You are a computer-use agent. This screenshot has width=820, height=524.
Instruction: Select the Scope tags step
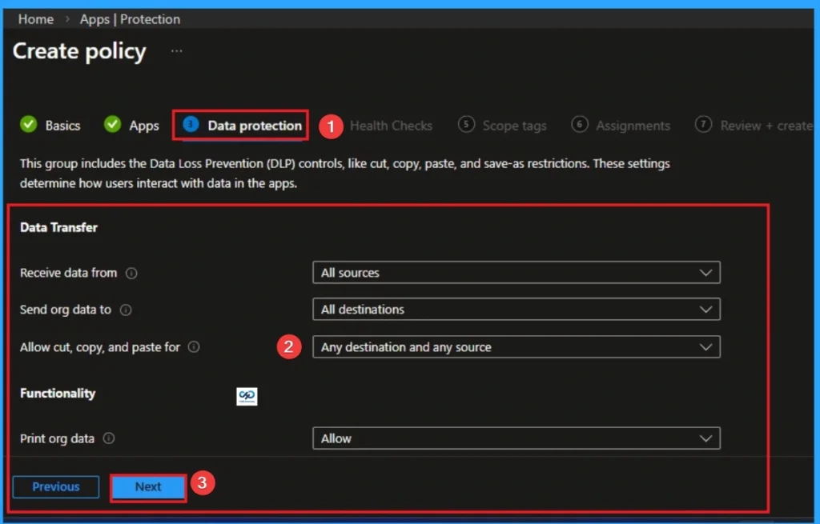pos(512,125)
